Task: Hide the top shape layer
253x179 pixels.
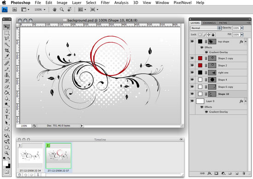Action: 192,41
